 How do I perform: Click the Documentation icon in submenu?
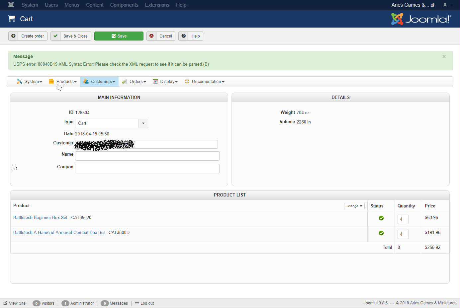pyautogui.click(x=187, y=81)
